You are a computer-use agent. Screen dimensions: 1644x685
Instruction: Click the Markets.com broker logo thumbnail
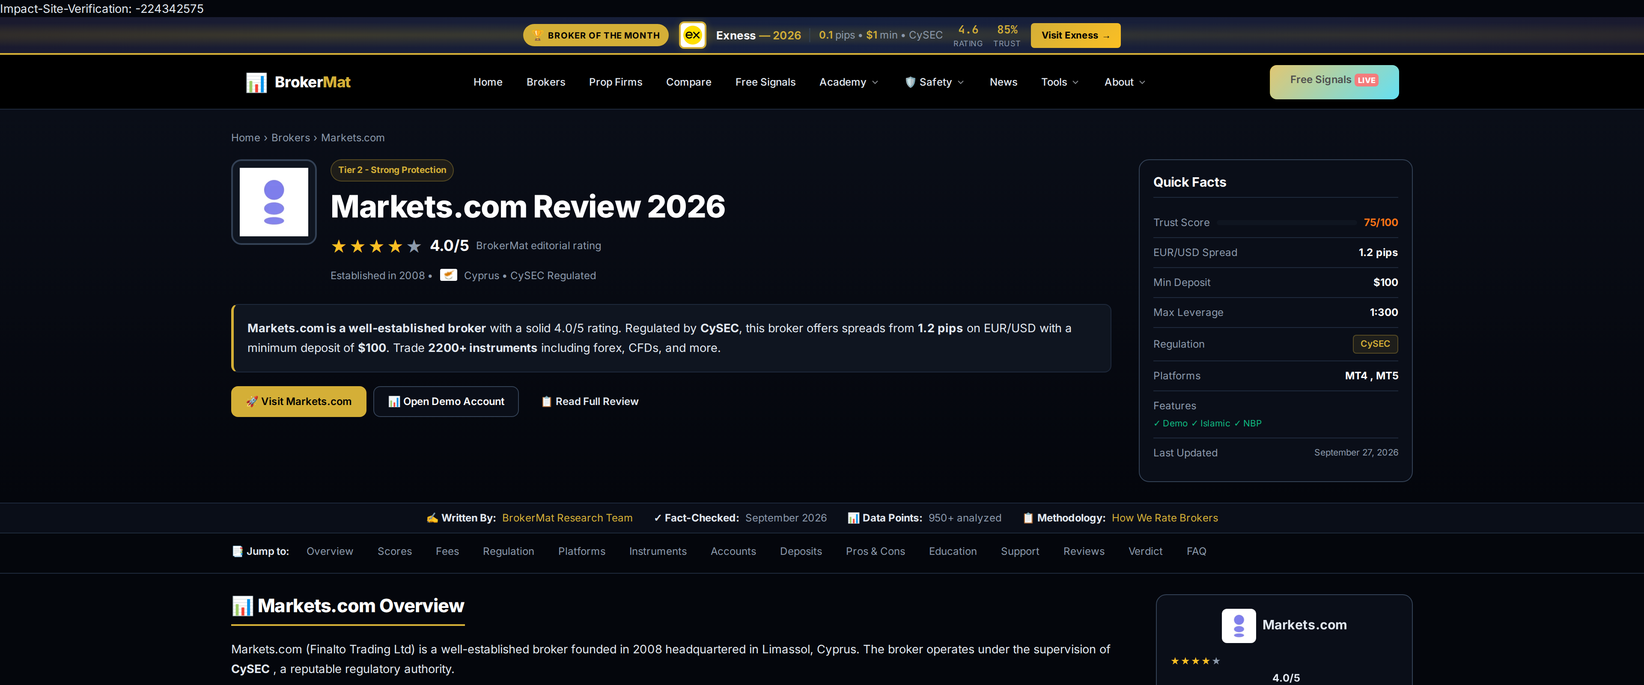click(274, 202)
